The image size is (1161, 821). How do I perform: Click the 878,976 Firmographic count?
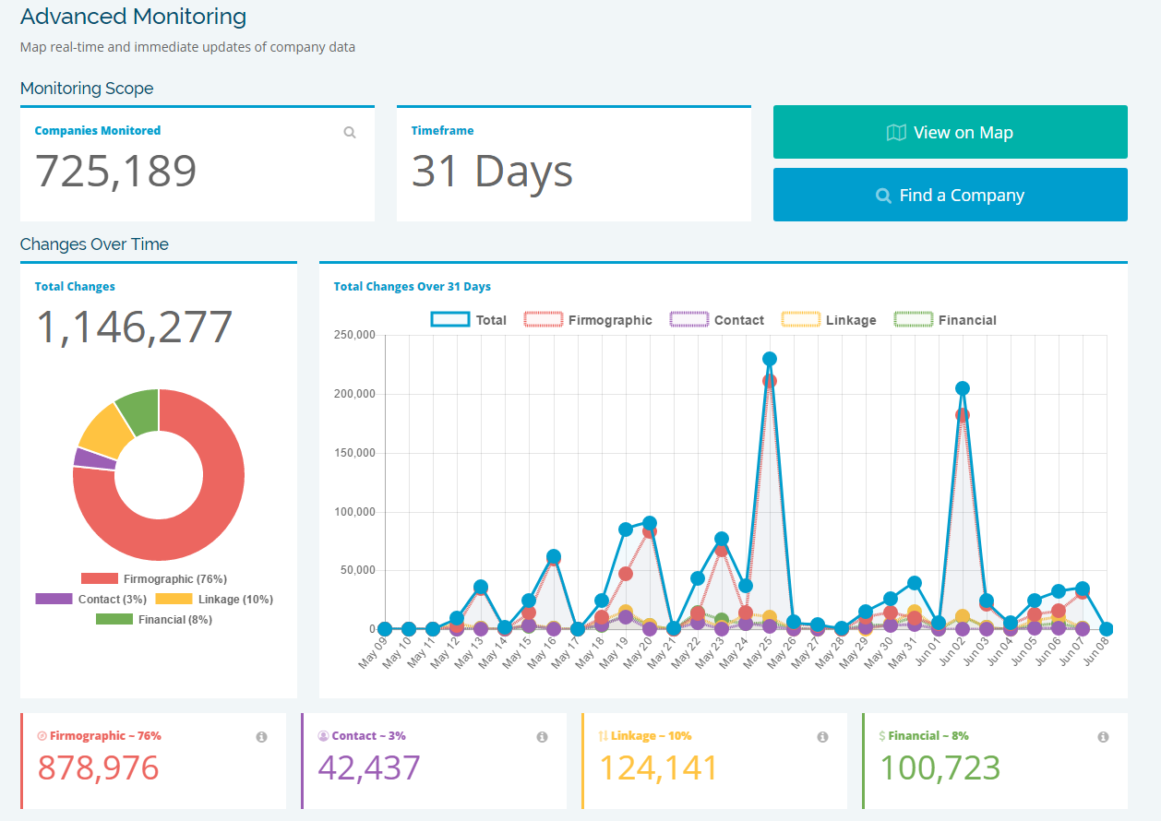(99, 767)
